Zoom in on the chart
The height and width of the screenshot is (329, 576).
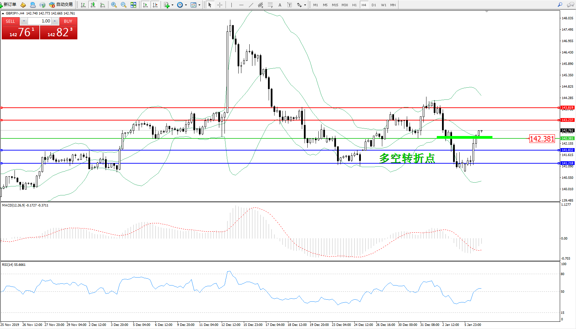point(114,5)
